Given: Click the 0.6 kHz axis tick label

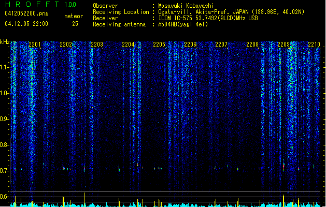Looking at the screenshot, I should pos(4,197).
